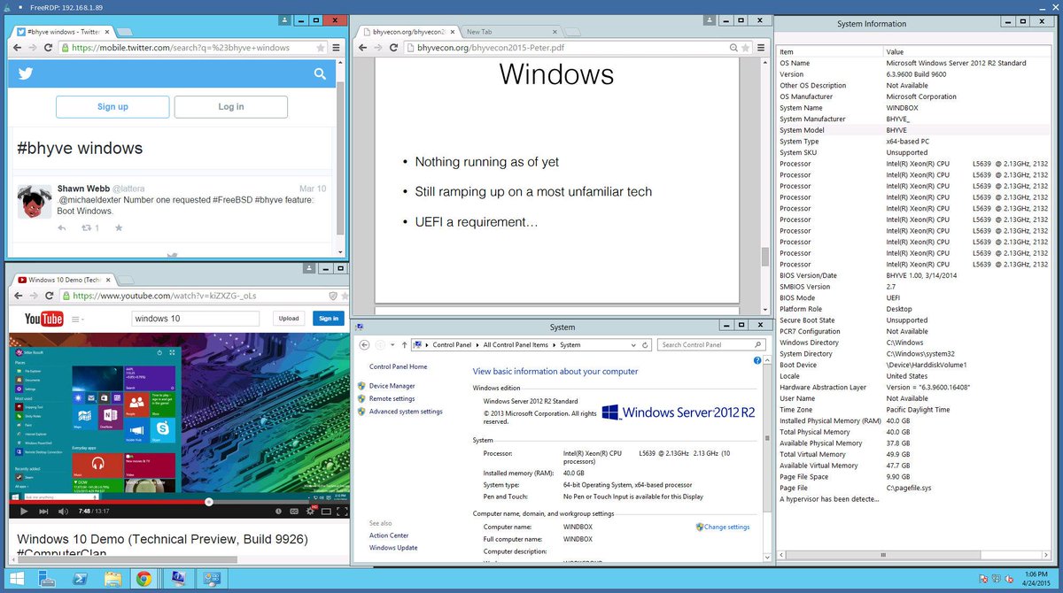Click the Twitter address bar URL
Image resolution: width=1063 pixels, height=593 pixels.
180,48
